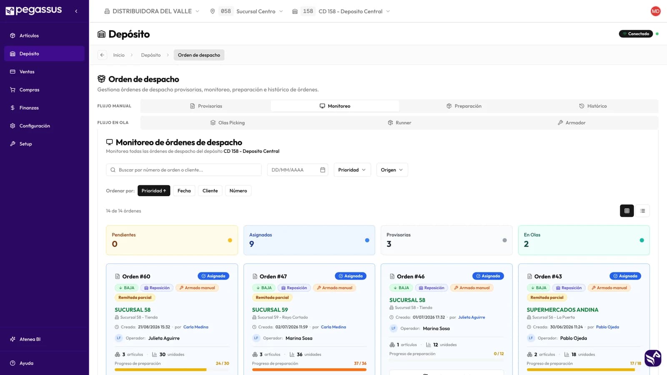Open Finanzas from the sidebar

coord(44,107)
